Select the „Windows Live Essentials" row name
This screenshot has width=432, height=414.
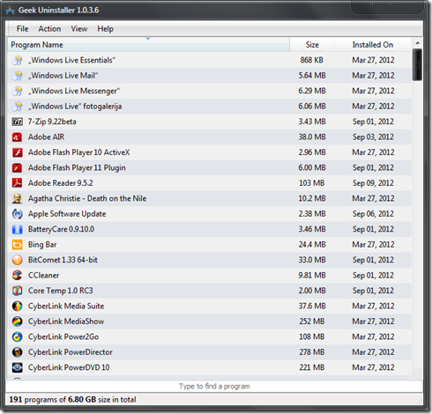point(71,60)
